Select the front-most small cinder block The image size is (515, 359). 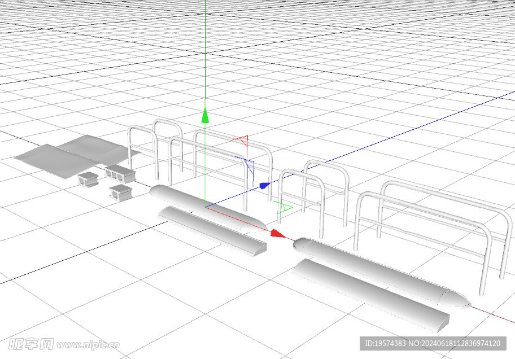coord(121,192)
